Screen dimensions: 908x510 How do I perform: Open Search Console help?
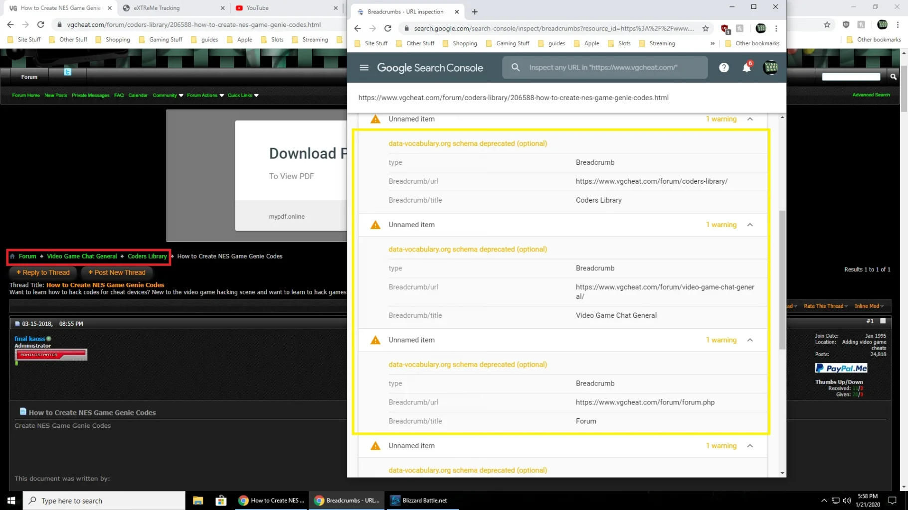point(724,68)
